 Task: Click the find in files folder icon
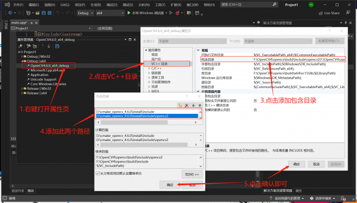tap(189, 13)
